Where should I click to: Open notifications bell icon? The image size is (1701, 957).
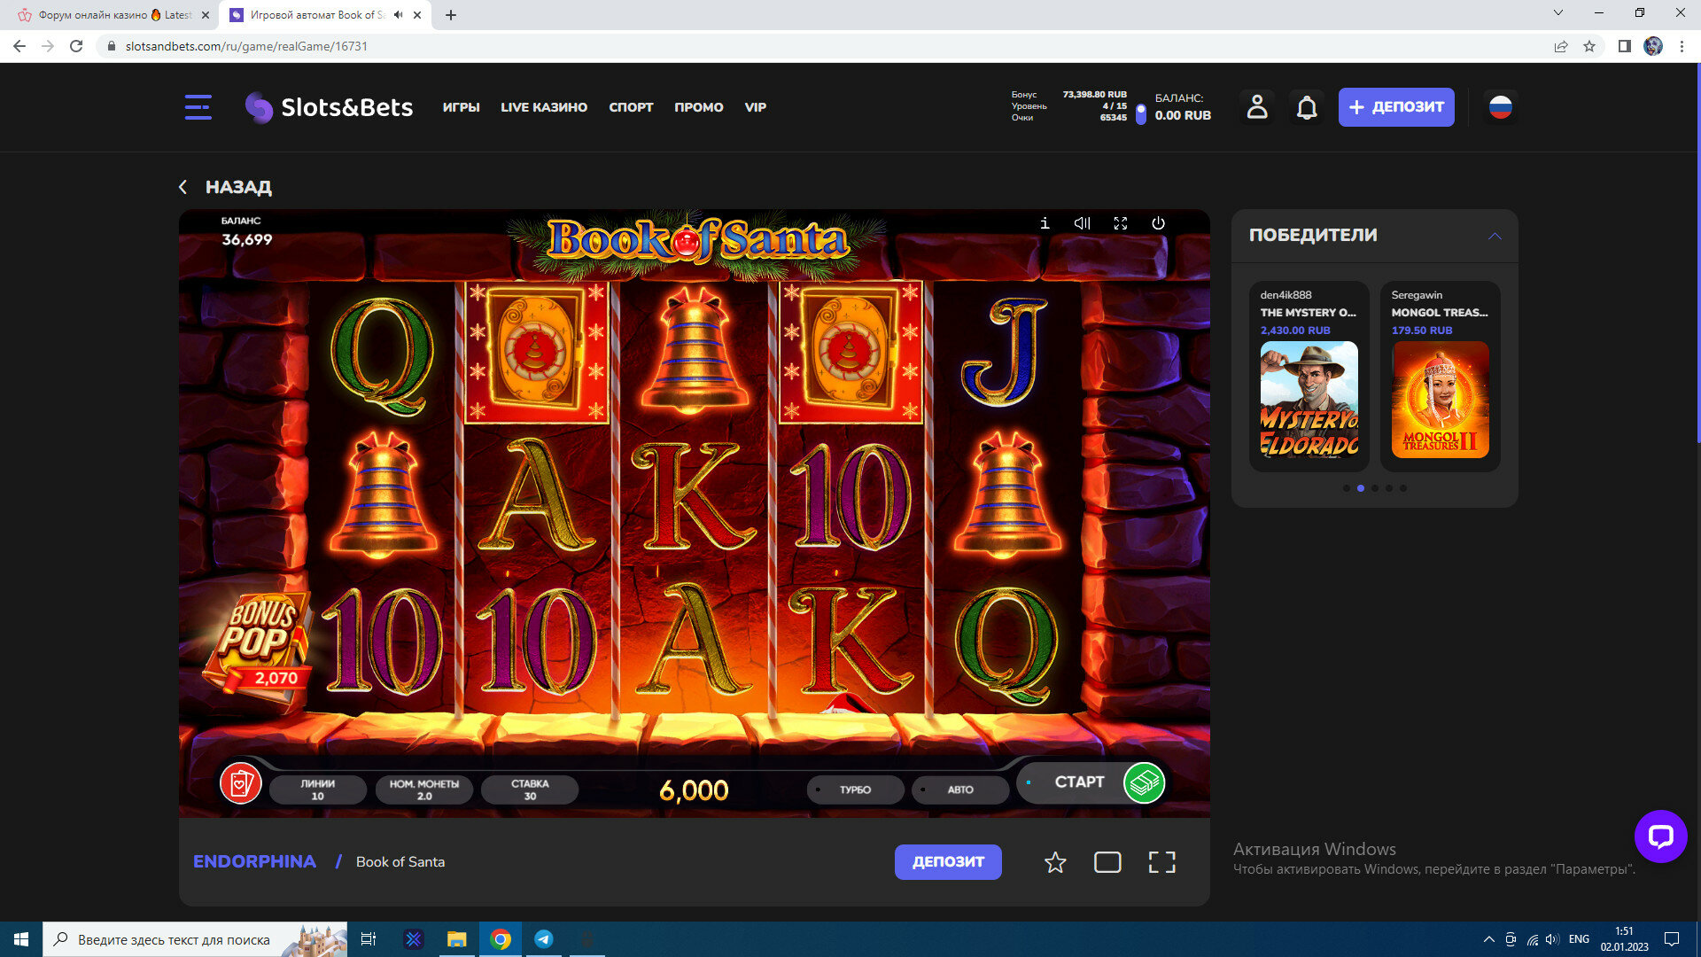(1306, 107)
